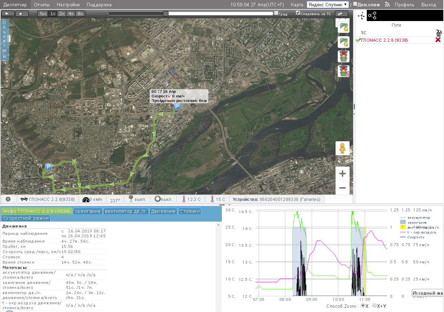Screen dimensions: 444x312
Task: Remove ГЛОНАСС track with red X
Action: (438, 40)
